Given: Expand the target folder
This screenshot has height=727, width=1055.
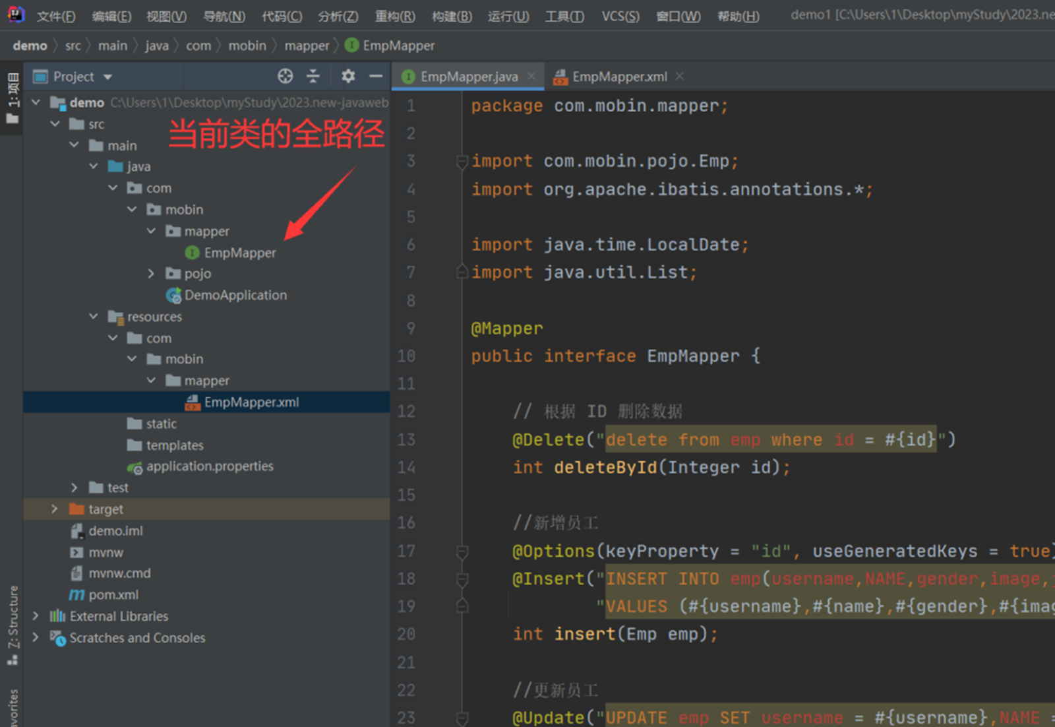Looking at the screenshot, I should tap(54, 509).
